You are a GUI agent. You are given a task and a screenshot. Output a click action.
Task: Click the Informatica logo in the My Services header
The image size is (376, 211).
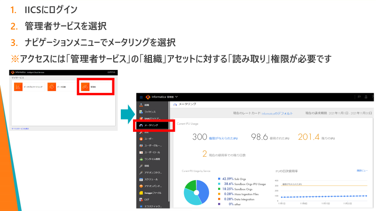[x=13, y=72]
